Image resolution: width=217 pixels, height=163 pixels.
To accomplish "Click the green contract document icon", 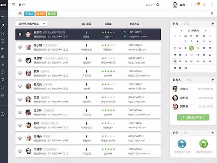I will point(204,144).
